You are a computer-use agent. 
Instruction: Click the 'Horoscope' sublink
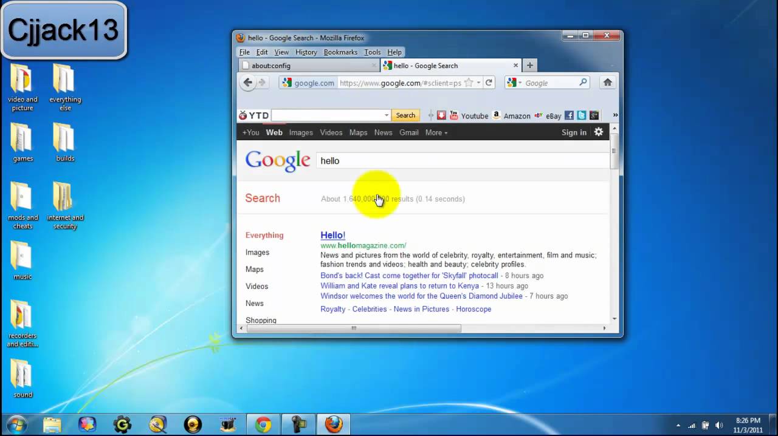point(473,309)
